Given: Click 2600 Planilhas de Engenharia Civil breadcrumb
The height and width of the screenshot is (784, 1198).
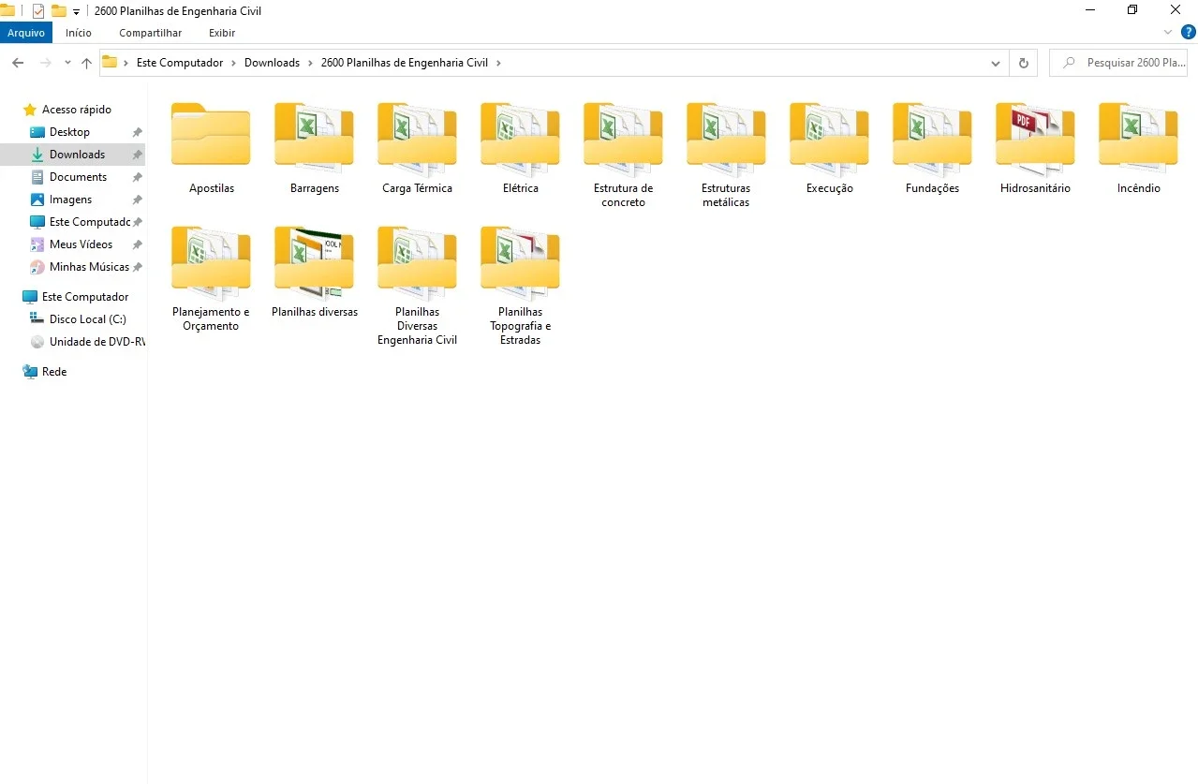Looking at the screenshot, I should [x=404, y=63].
